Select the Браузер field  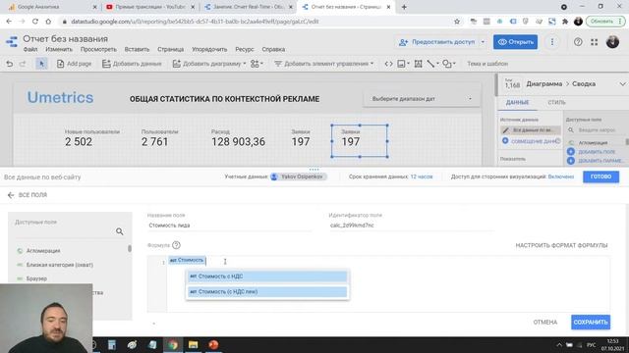click(36, 278)
